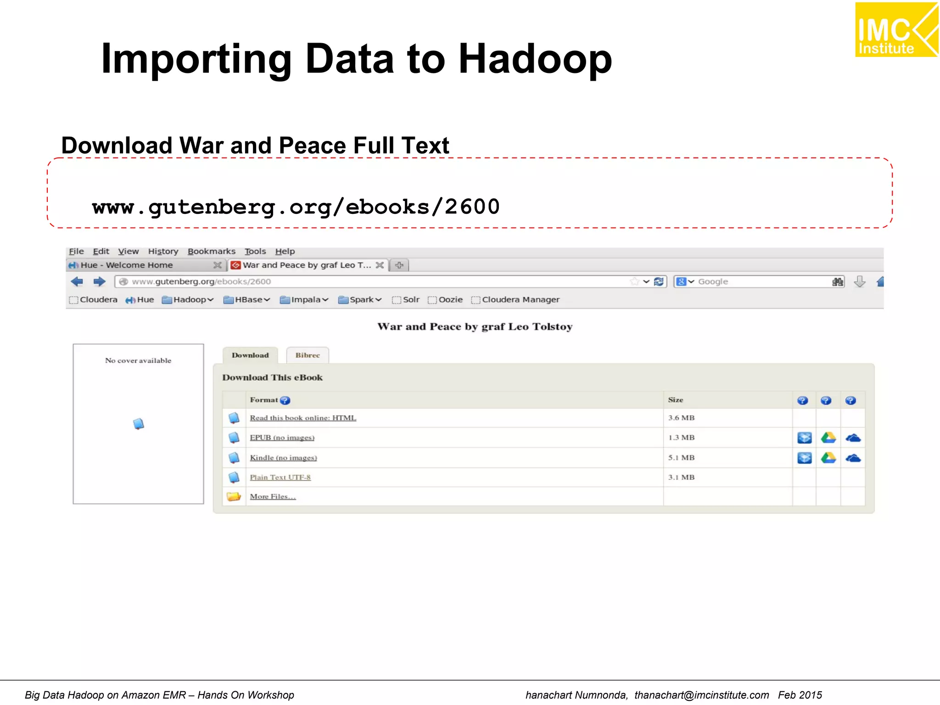Save Kindle file to Dropbox icon

[x=804, y=458]
